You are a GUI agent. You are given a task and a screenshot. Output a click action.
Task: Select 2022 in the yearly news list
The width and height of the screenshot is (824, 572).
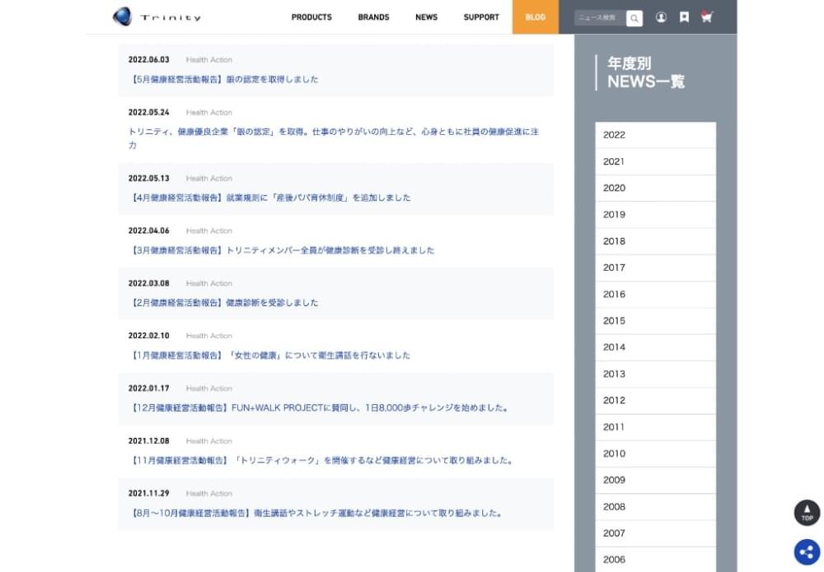pyautogui.click(x=655, y=135)
